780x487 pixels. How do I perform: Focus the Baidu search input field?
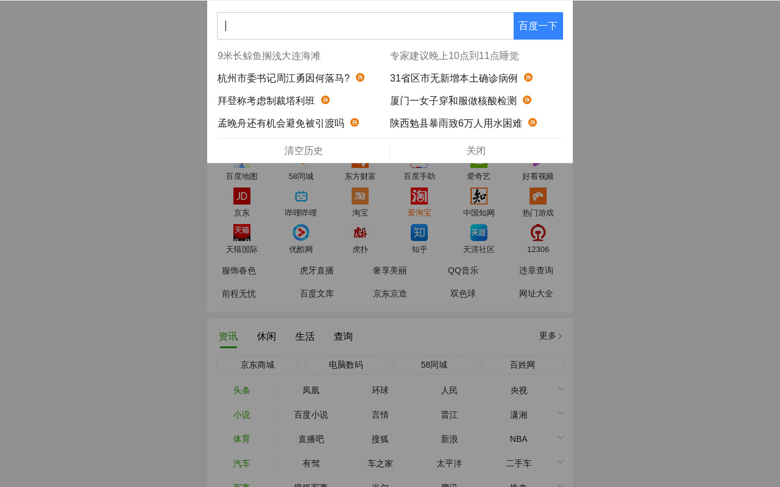click(366, 26)
